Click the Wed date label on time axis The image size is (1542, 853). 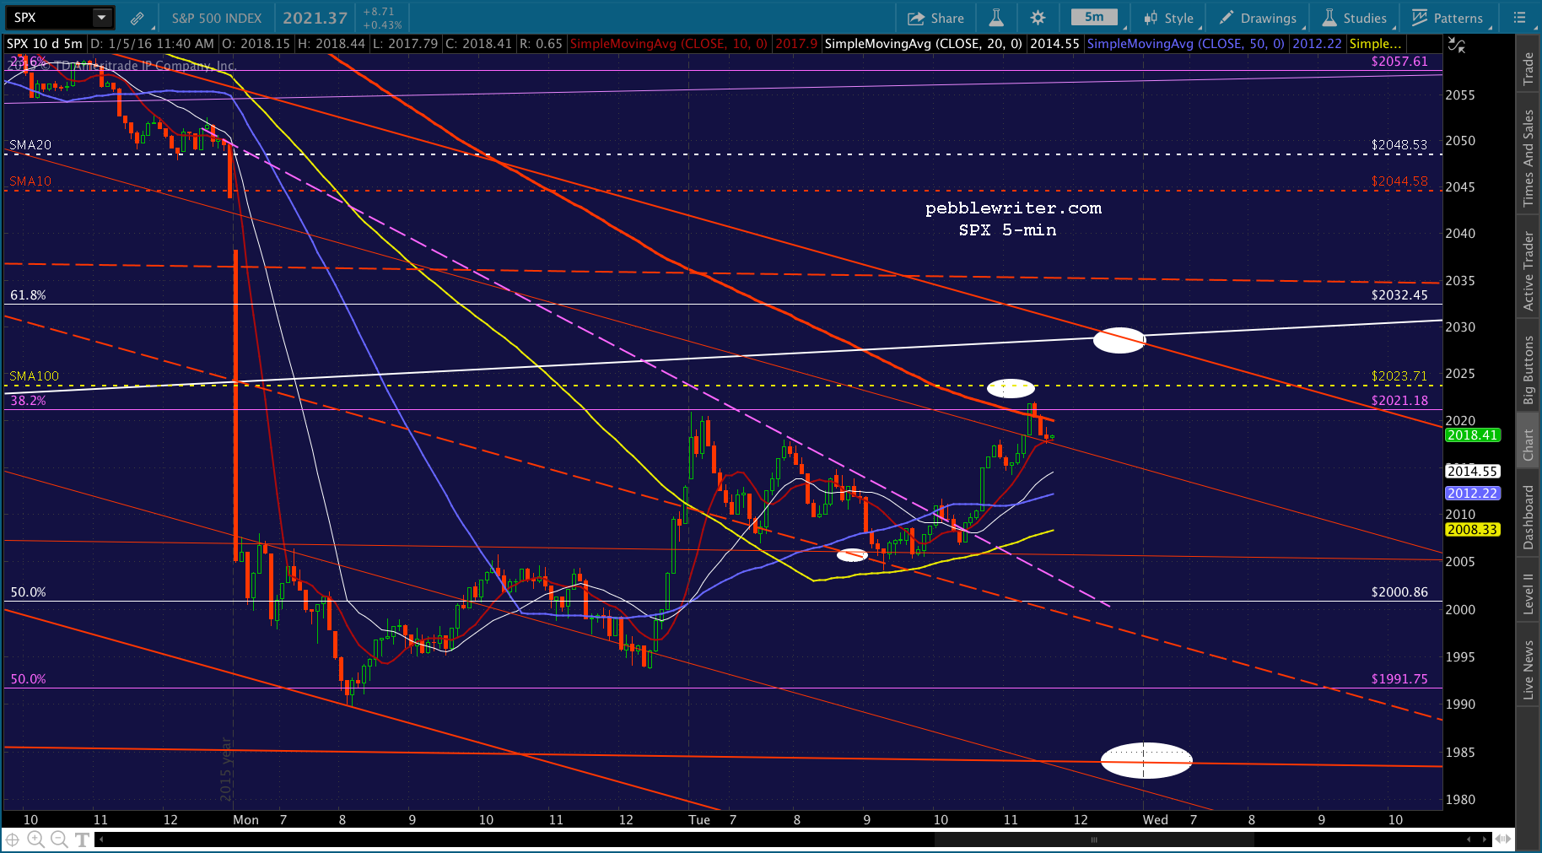tap(1156, 820)
